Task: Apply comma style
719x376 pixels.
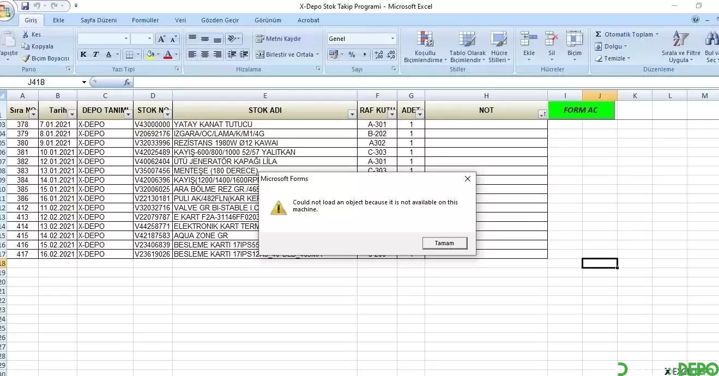Action: (x=364, y=54)
